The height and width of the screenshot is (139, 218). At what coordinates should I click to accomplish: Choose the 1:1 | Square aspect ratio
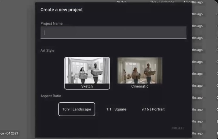point(116,109)
